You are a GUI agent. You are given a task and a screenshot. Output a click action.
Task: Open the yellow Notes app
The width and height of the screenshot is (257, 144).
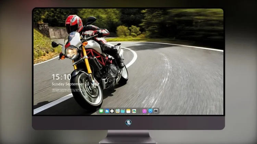(x=128, y=111)
